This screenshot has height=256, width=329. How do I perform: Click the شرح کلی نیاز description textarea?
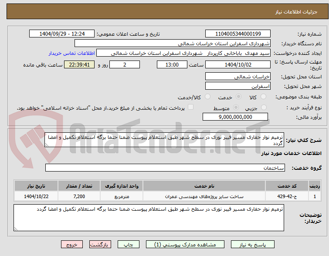(164, 140)
